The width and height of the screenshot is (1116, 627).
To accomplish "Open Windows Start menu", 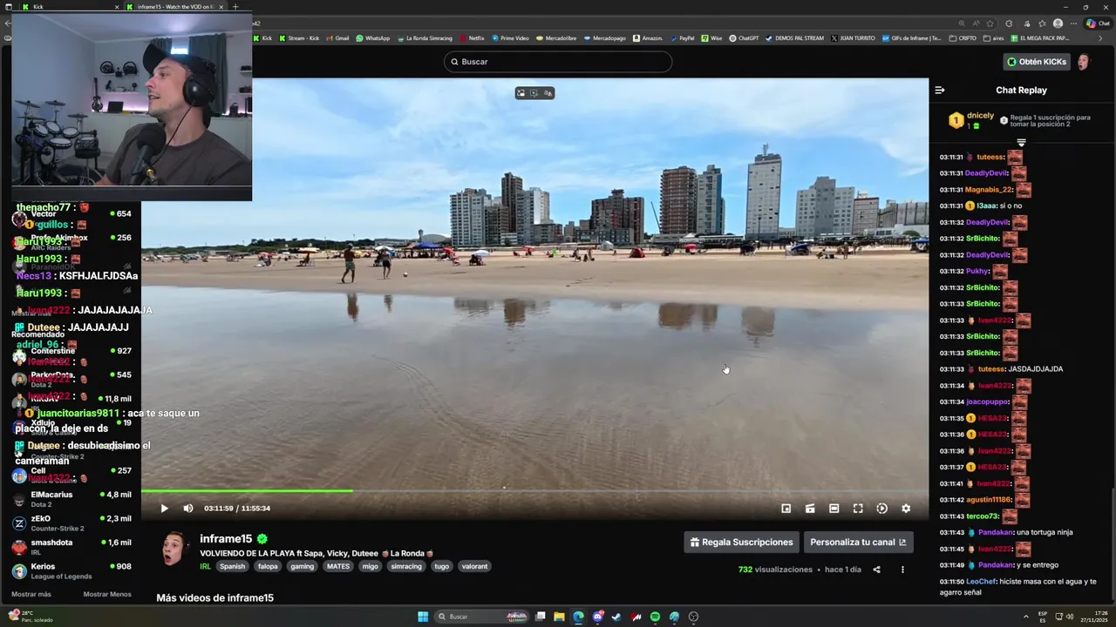I will coord(423,617).
